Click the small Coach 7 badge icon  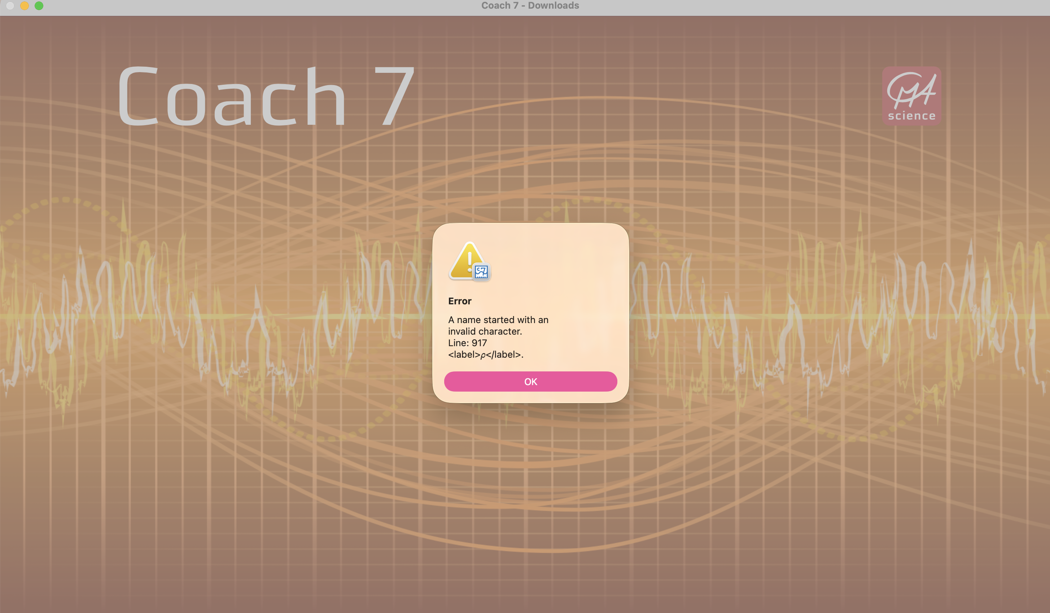point(482,272)
